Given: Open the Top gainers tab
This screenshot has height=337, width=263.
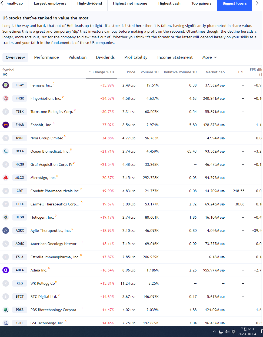Looking at the screenshot, I should (x=202, y=4).
